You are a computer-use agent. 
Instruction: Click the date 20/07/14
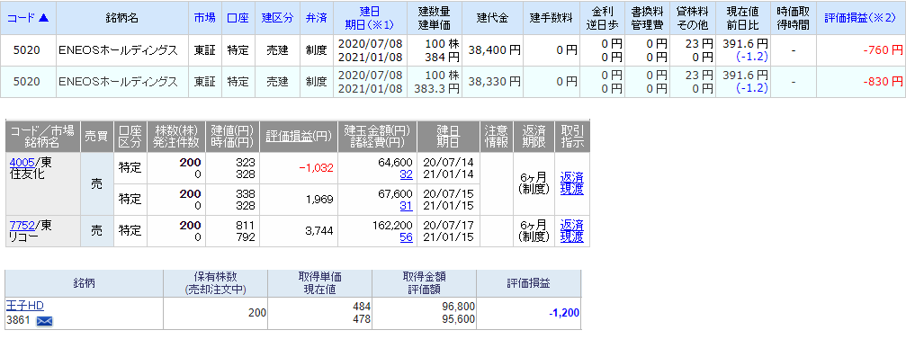pyautogui.click(x=448, y=163)
